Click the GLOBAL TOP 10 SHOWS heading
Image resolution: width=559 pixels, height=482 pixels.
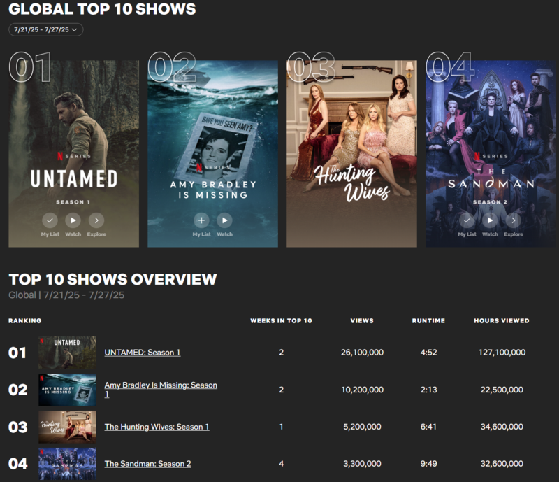point(102,9)
